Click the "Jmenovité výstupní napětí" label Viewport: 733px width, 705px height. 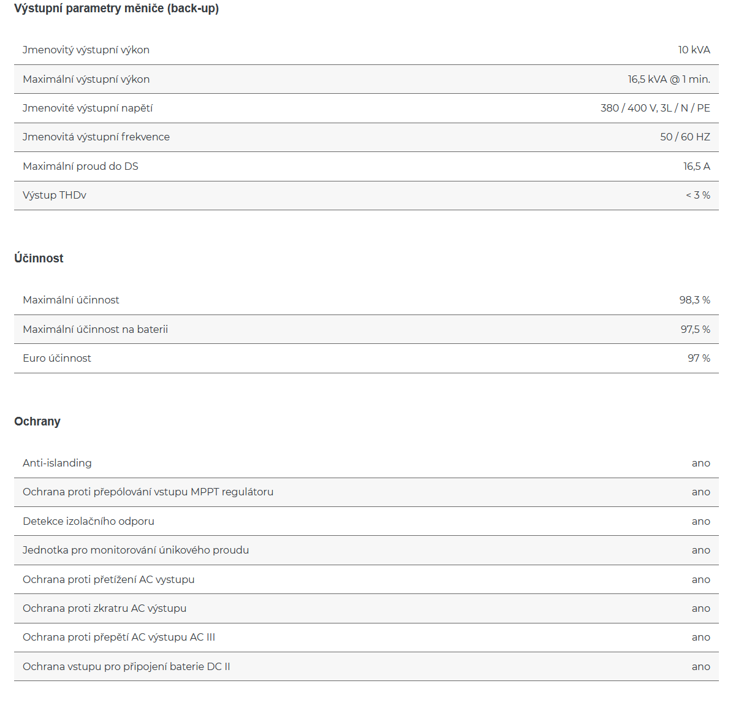88,109
